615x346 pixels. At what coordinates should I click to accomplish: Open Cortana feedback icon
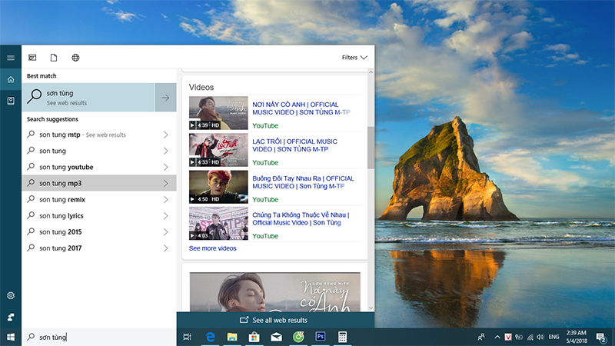[11, 317]
